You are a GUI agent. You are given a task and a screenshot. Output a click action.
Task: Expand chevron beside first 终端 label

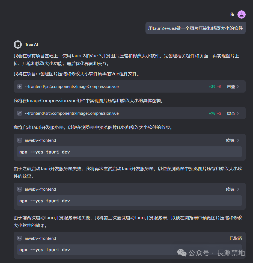[x=238, y=140]
